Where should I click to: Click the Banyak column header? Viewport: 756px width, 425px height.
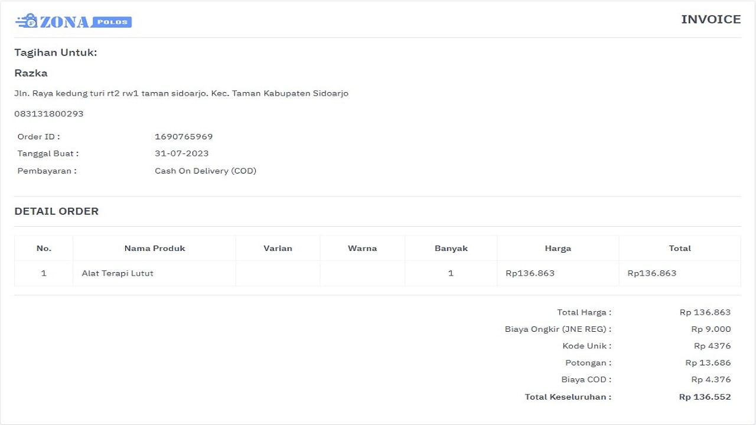(451, 249)
